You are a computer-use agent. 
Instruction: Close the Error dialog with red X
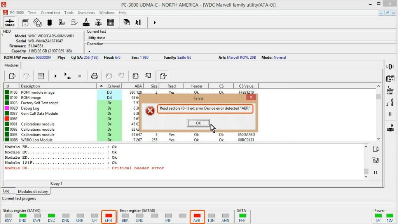point(251,98)
